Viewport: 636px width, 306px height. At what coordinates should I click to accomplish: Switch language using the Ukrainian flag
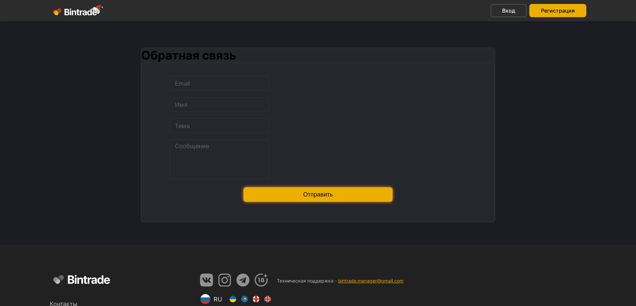[x=233, y=299]
